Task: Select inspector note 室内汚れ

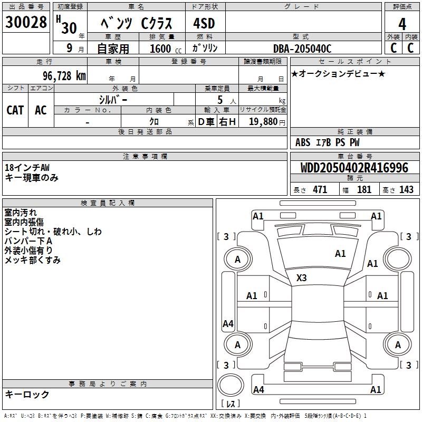Action: point(21,213)
